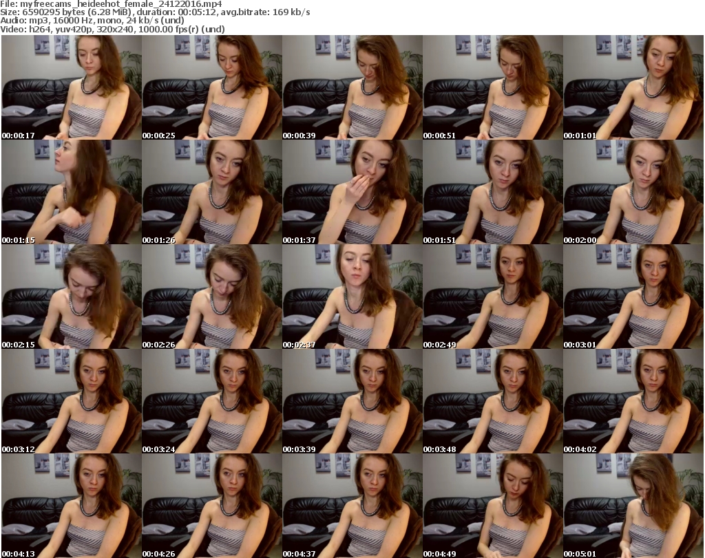Select the thumbnail stamped 00:04:02

pyautogui.click(x=633, y=401)
